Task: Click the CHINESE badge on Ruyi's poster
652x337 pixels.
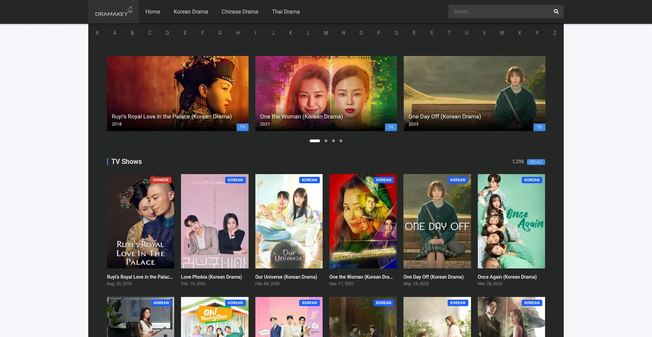Action: (161, 180)
